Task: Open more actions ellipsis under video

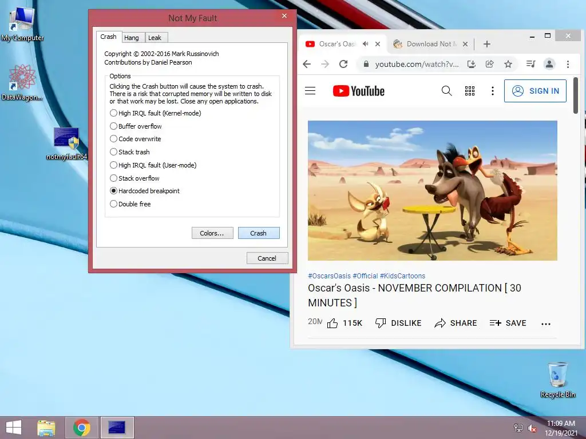Action: pyautogui.click(x=546, y=324)
